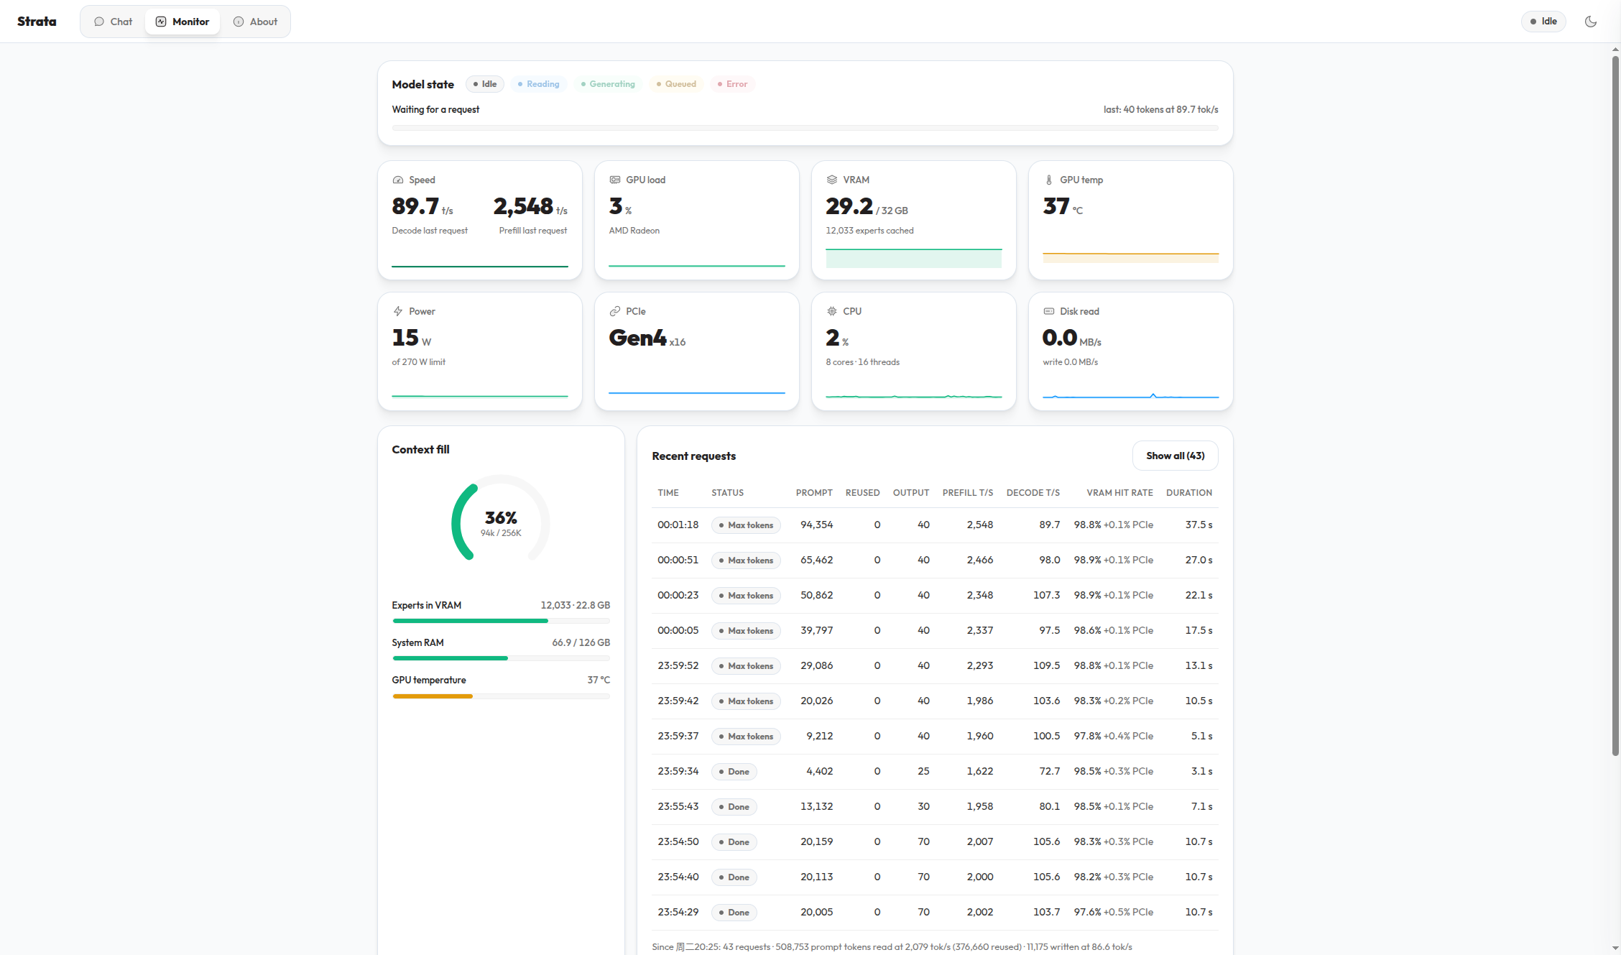1621x955 pixels.
Task: Select the Reading model state chip
Action: 539,84
